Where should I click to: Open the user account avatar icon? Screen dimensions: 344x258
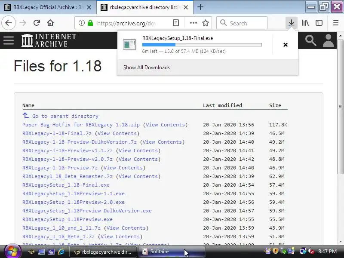[x=328, y=40]
